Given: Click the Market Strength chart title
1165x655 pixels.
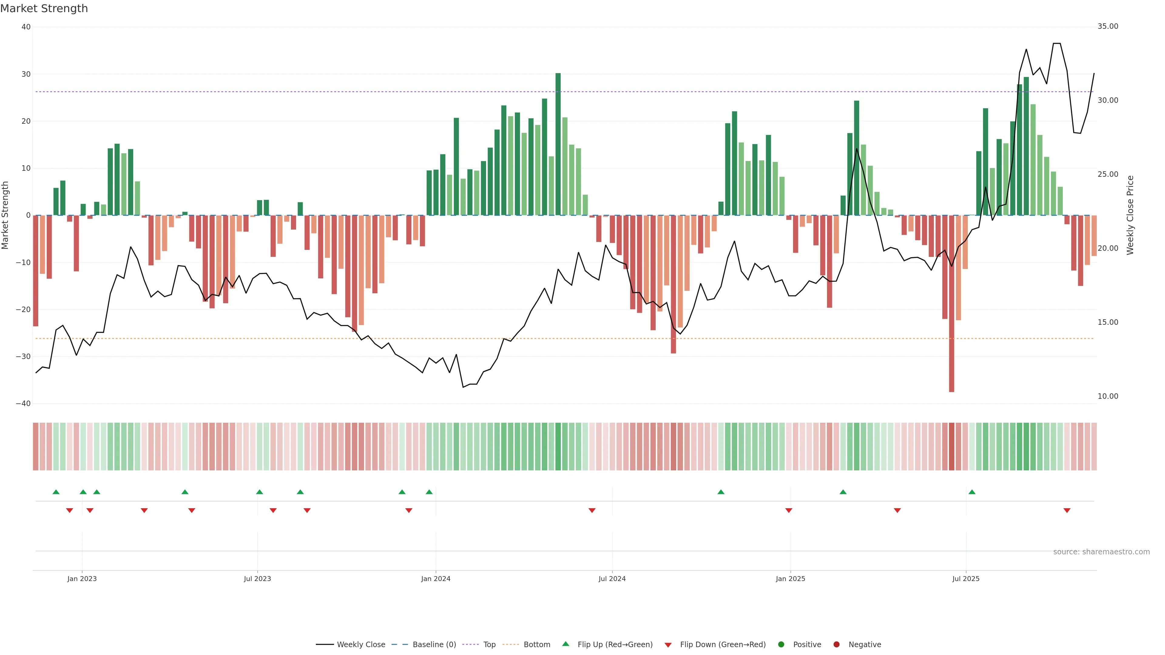Looking at the screenshot, I should [x=44, y=8].
